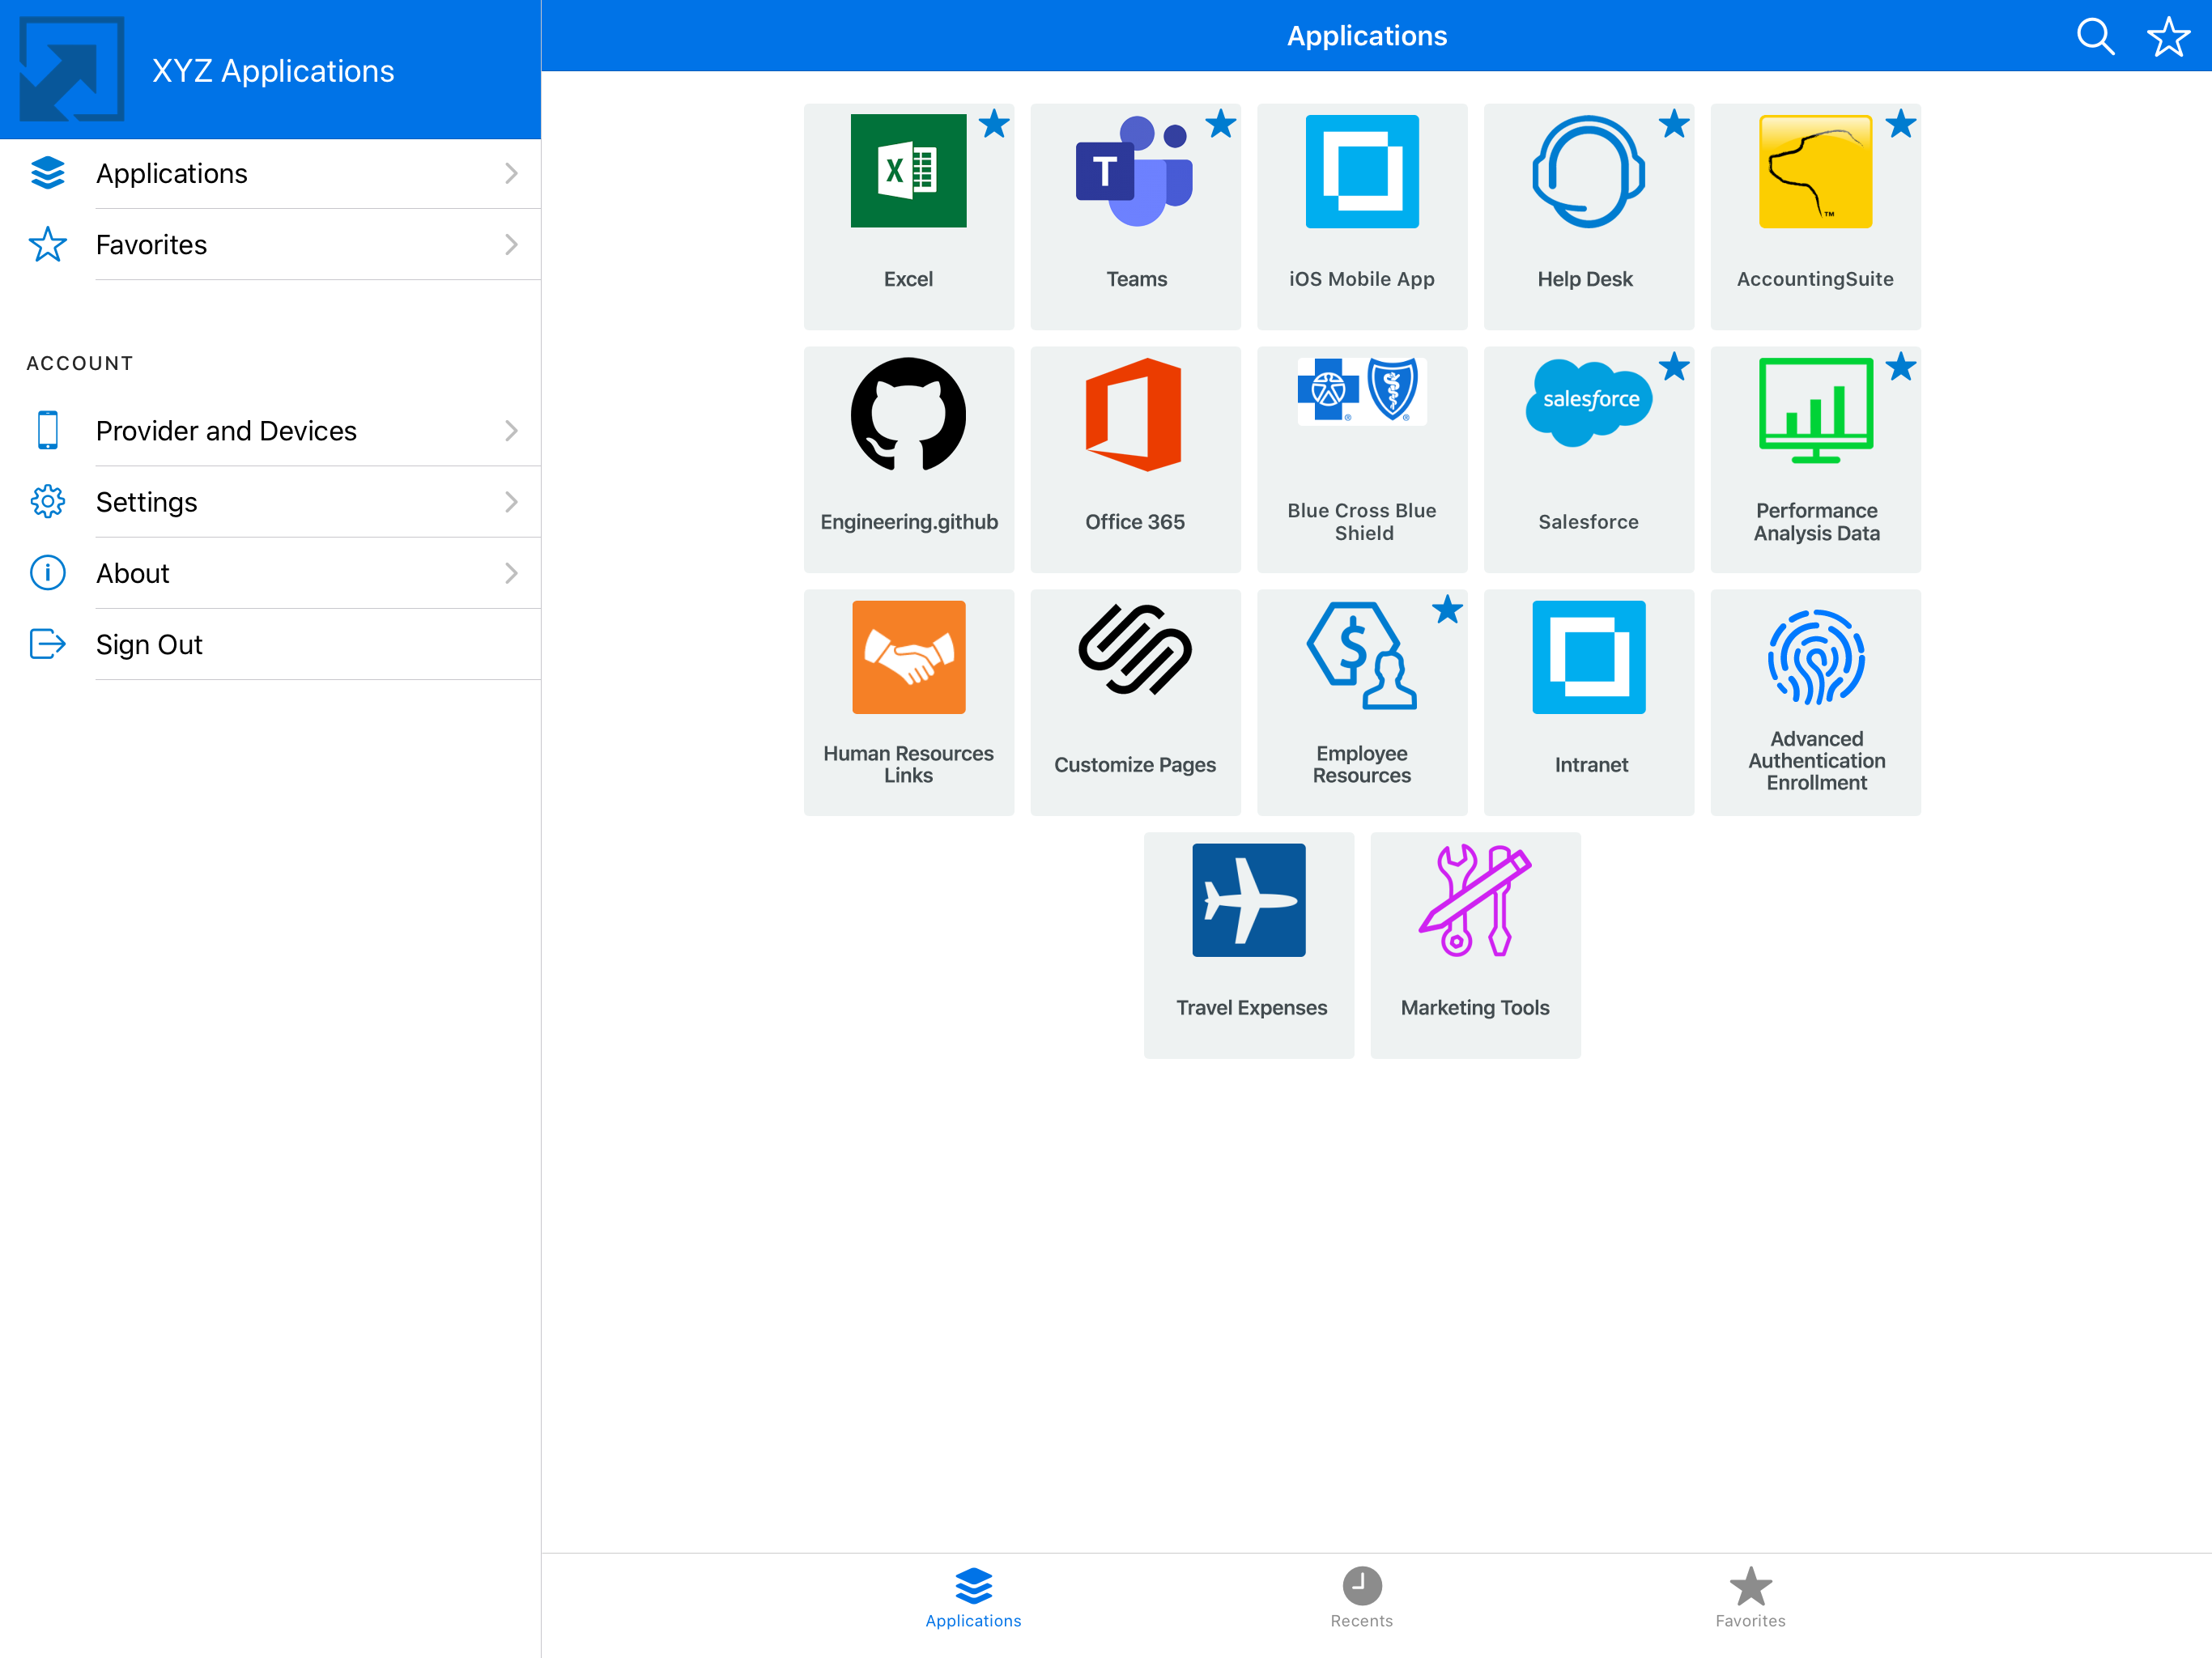The image size is (2212, 1658).
Task: Click the Sign Out arrow icon
Action: click(48, 644)
